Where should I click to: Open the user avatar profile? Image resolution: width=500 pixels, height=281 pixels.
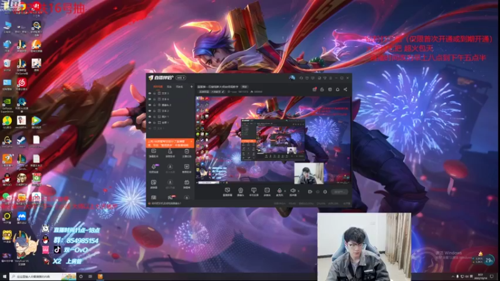click(x=292, y=77)
